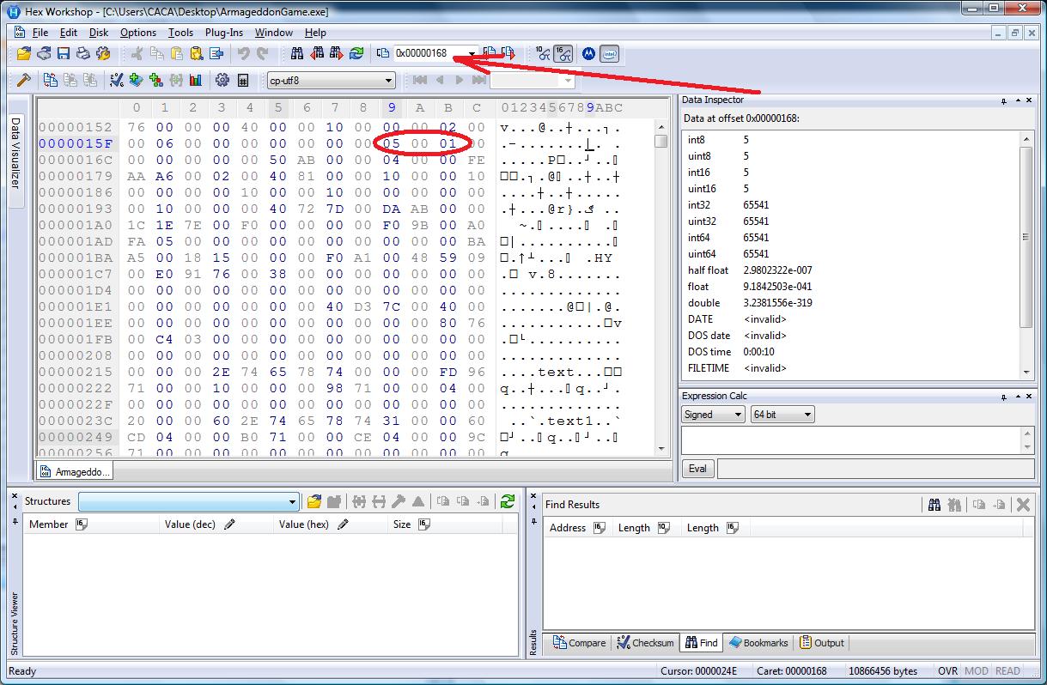This screenshot has height=685, width=1047.
Task: Toggle Motorola byte order button
Action: (588, 53)
